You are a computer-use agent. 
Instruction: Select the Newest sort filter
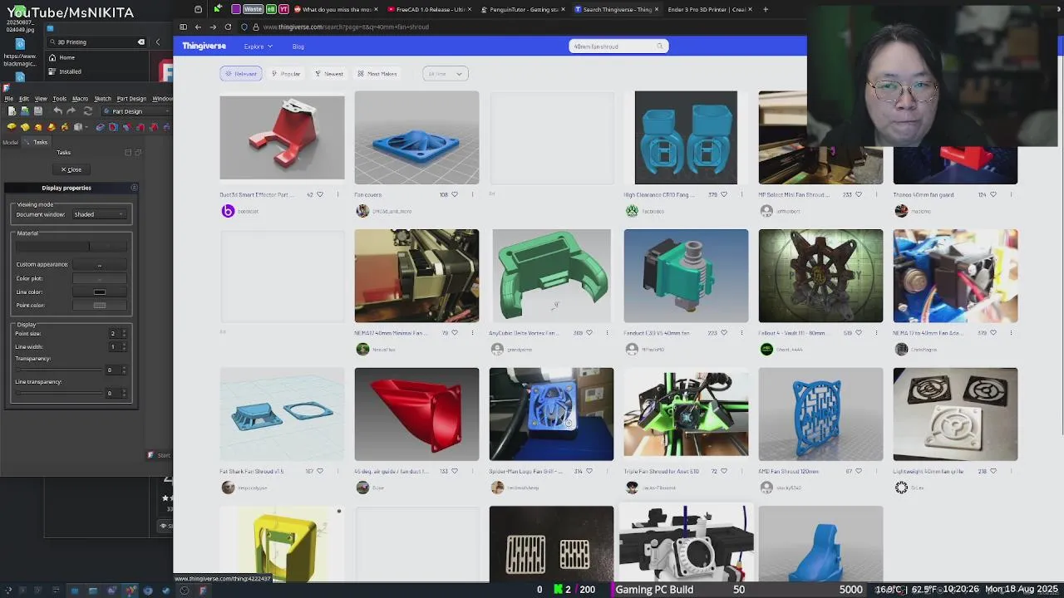coord(329,74)
